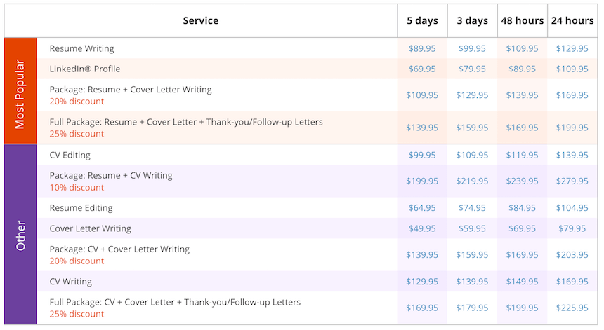Click Cover Letter Writing 24 hours price $79.95
The height and width of the screenshot is (330, 604).
pyautogui.click(x=572, y=228)
